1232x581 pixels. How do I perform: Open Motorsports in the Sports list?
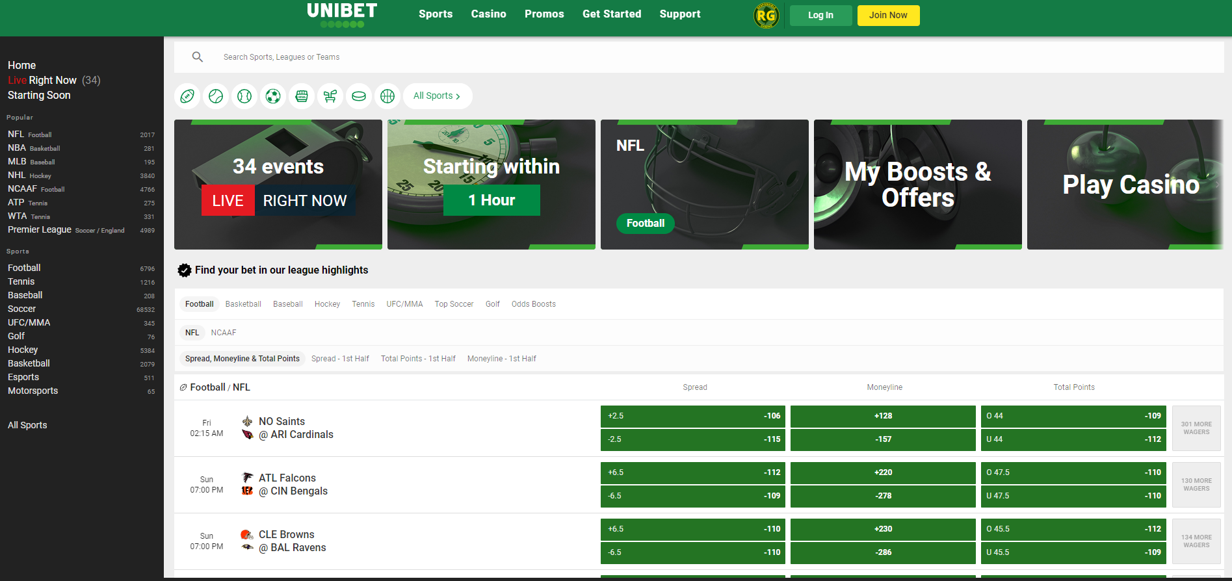(x=81, y=391)
